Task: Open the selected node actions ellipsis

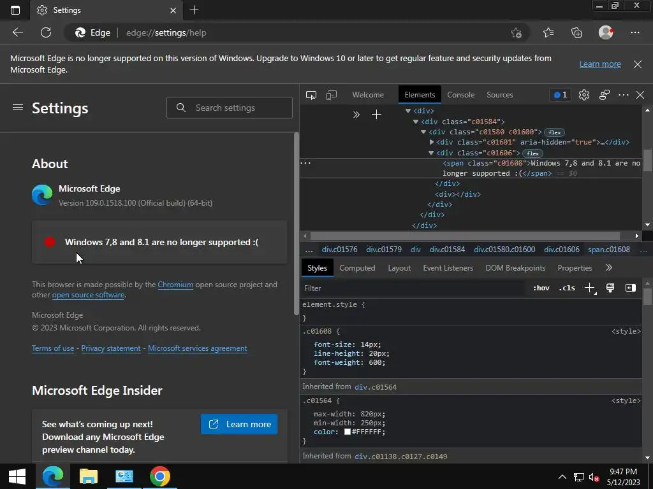Action: tap(305, 163)
